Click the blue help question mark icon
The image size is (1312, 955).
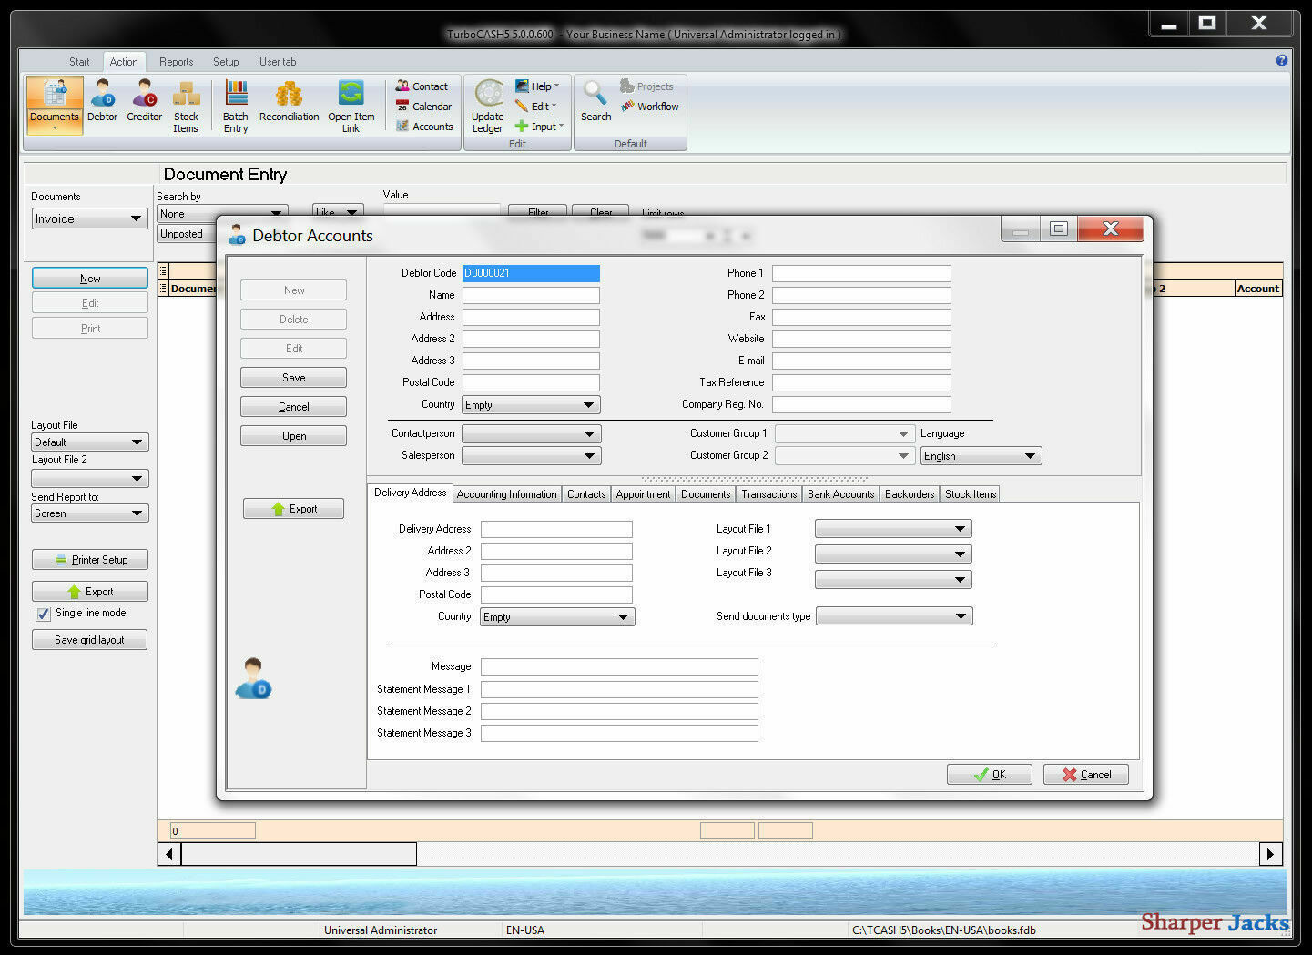1282,60
